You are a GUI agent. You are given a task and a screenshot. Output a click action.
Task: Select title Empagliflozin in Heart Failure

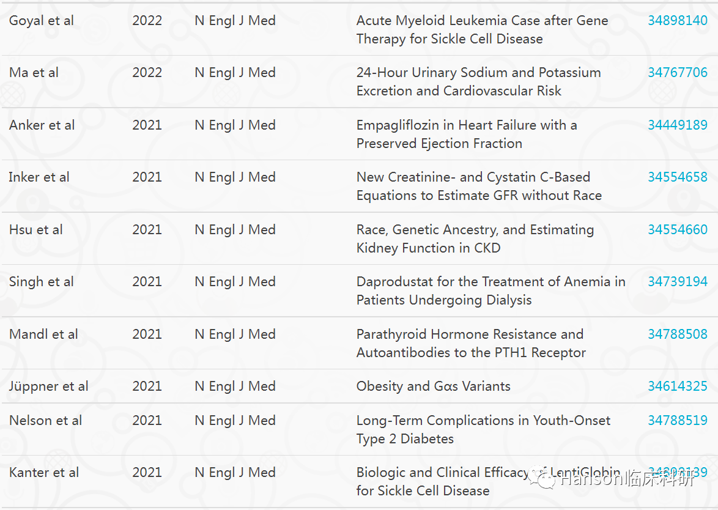coord(466,134)
